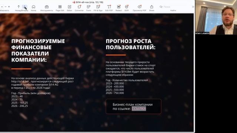This screenshot has width=237, height=133.
Task: Click into the Поиск search field
Action: 173,7
